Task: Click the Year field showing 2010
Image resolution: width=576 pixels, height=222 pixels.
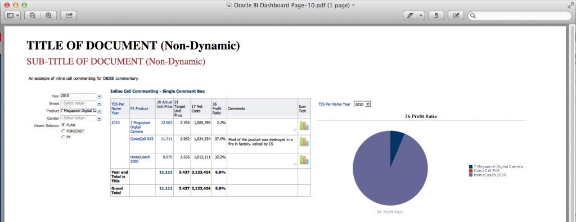Action: [x=78, y=96]
